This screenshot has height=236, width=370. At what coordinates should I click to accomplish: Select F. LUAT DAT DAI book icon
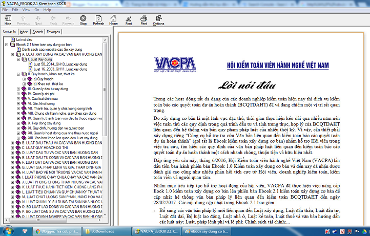18,162
